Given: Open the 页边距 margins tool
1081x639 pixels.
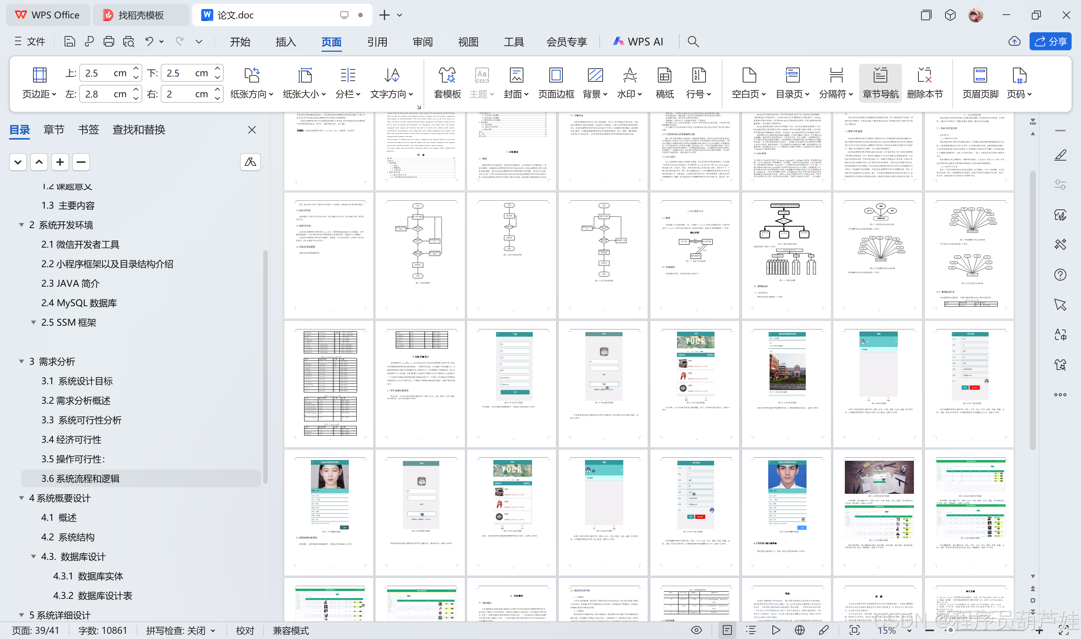Looking at the screenshot, I should (x=39, y=84).
